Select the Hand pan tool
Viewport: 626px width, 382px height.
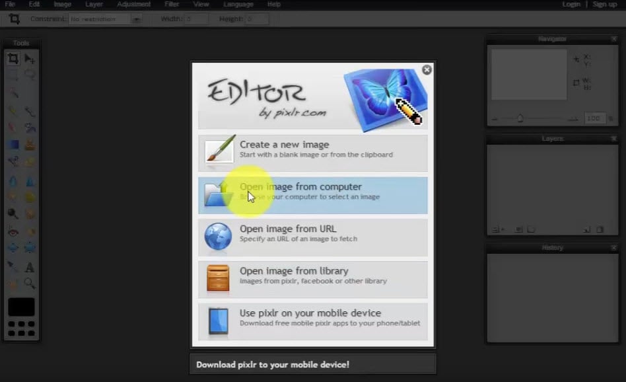coord(13,284)
